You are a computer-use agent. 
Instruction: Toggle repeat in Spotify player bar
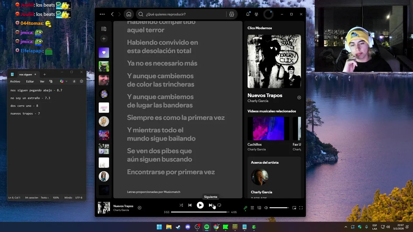[x=219, y=205]
